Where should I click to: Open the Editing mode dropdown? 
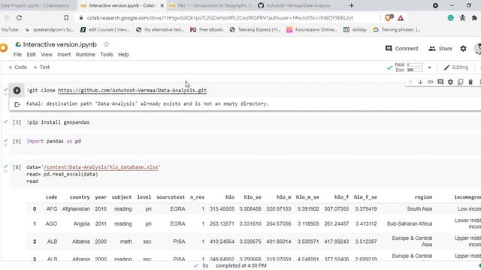(456, 67)
